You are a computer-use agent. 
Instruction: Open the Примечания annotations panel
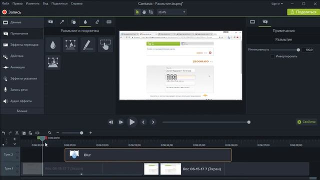[22, 33]
